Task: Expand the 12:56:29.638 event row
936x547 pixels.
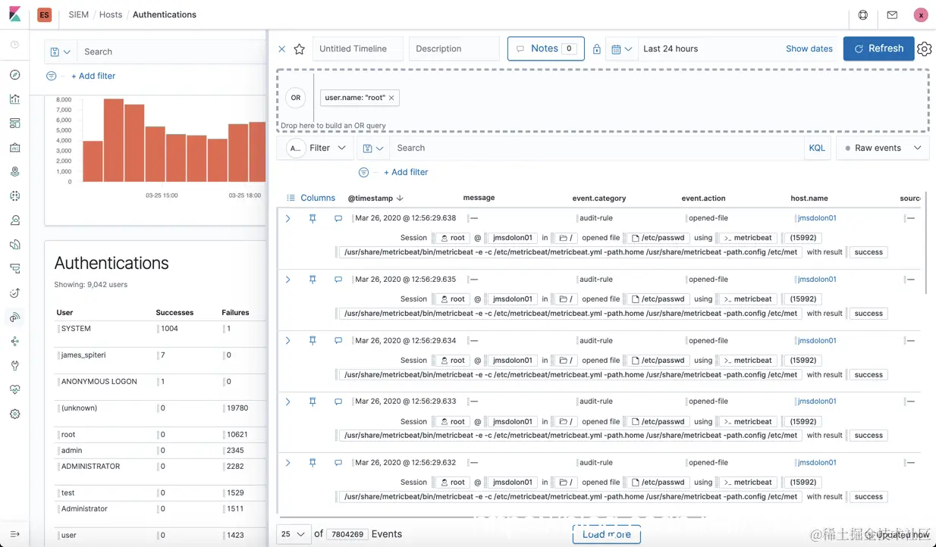Action: click(x=288, y=218)
